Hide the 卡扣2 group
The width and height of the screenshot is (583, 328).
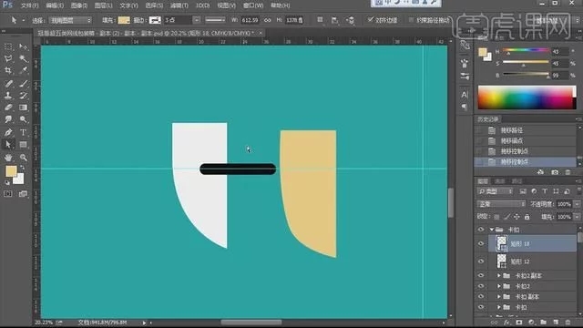click(481, 286)
